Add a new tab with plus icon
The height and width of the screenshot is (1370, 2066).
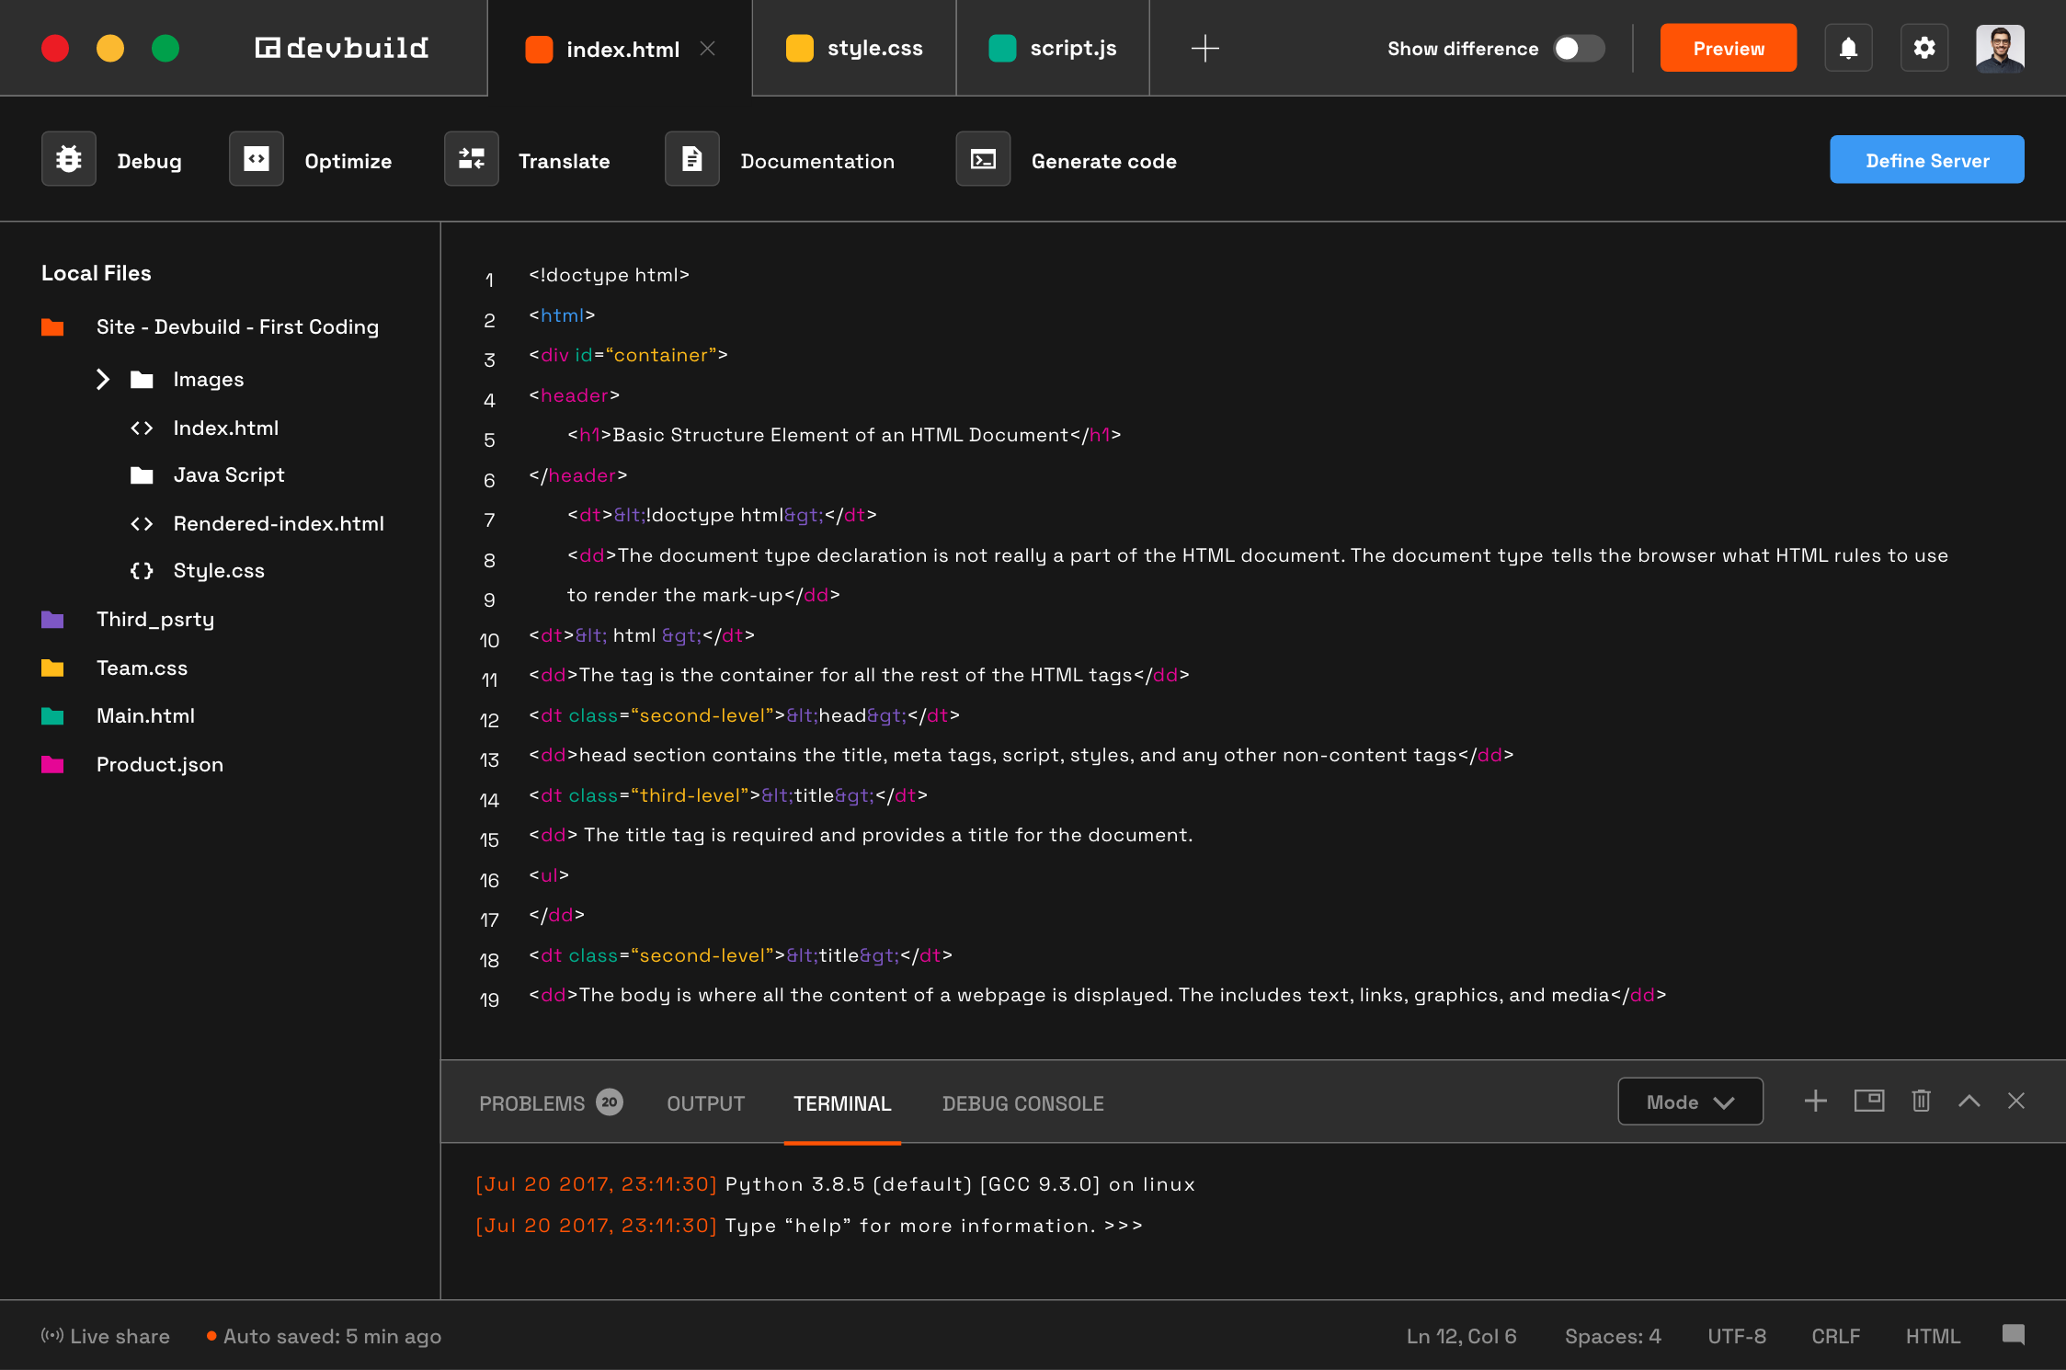pyautogui.click(x=1204, y=48)
